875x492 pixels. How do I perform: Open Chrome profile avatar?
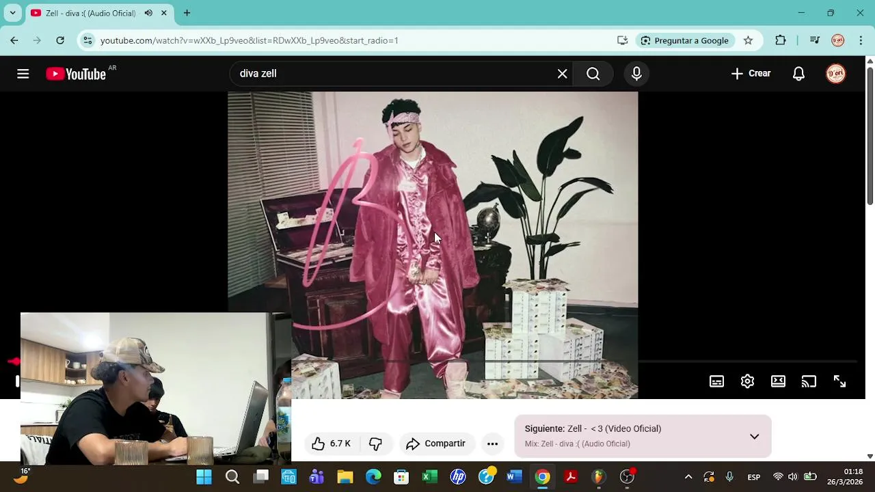[x=838, y=40]
